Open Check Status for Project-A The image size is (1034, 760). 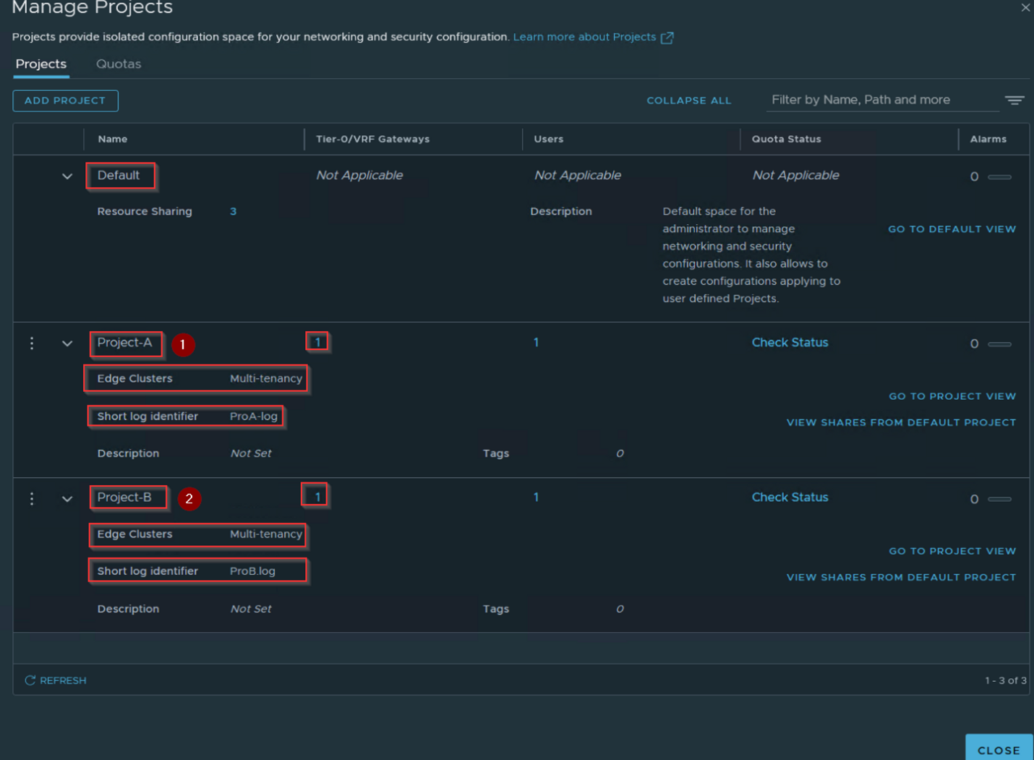[790, 343]
